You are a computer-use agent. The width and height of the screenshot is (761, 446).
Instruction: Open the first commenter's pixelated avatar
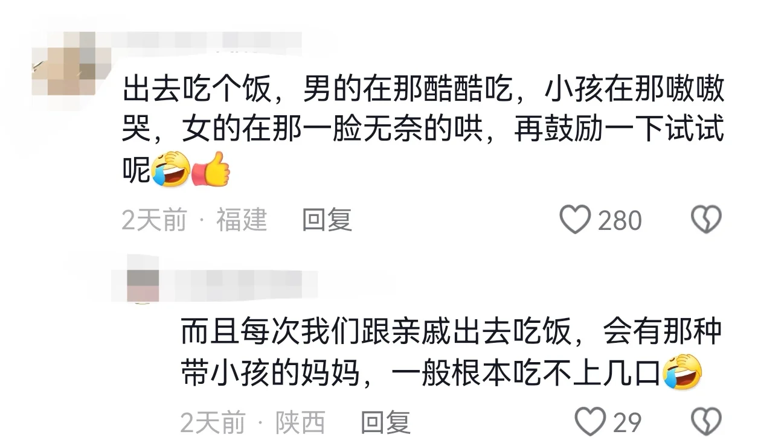click(63, 65)
